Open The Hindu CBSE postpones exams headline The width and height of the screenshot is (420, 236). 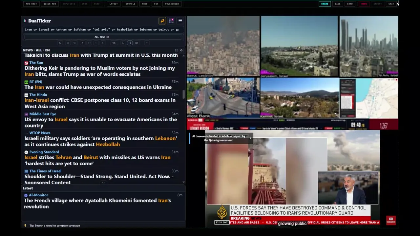pos(100,103)
